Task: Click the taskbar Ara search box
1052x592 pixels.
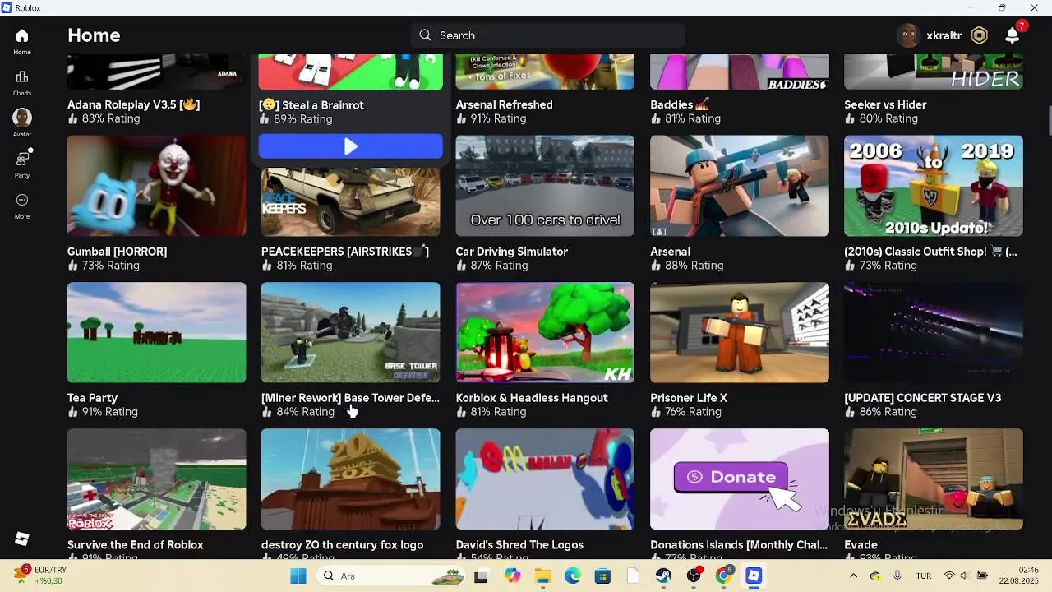Action: (390, 576)
